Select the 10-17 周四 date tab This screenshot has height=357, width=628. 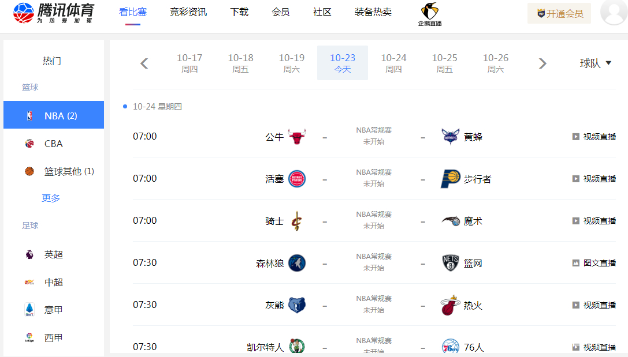[x=189, y=63]
